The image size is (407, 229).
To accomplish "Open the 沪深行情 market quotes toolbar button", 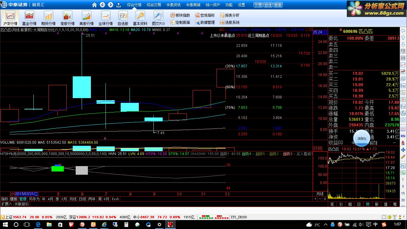I will 10,18.
